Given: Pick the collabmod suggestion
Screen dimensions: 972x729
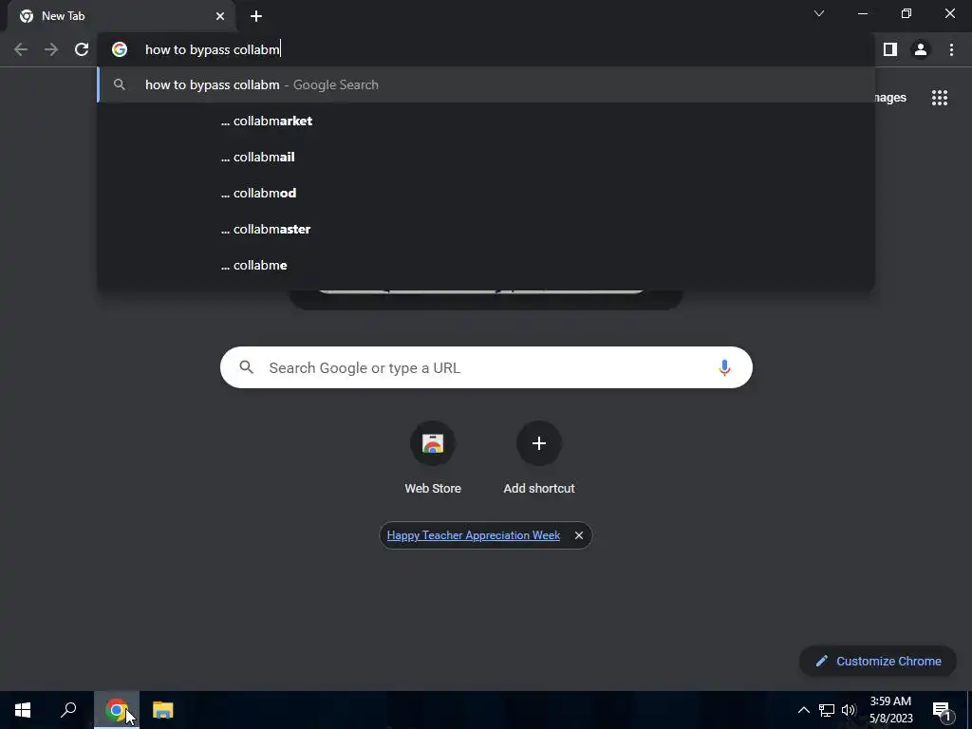Looking at the screenshot, I should 486,193.
